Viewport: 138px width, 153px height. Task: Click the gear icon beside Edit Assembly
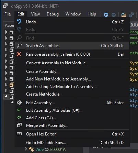[x=19, y=102]
